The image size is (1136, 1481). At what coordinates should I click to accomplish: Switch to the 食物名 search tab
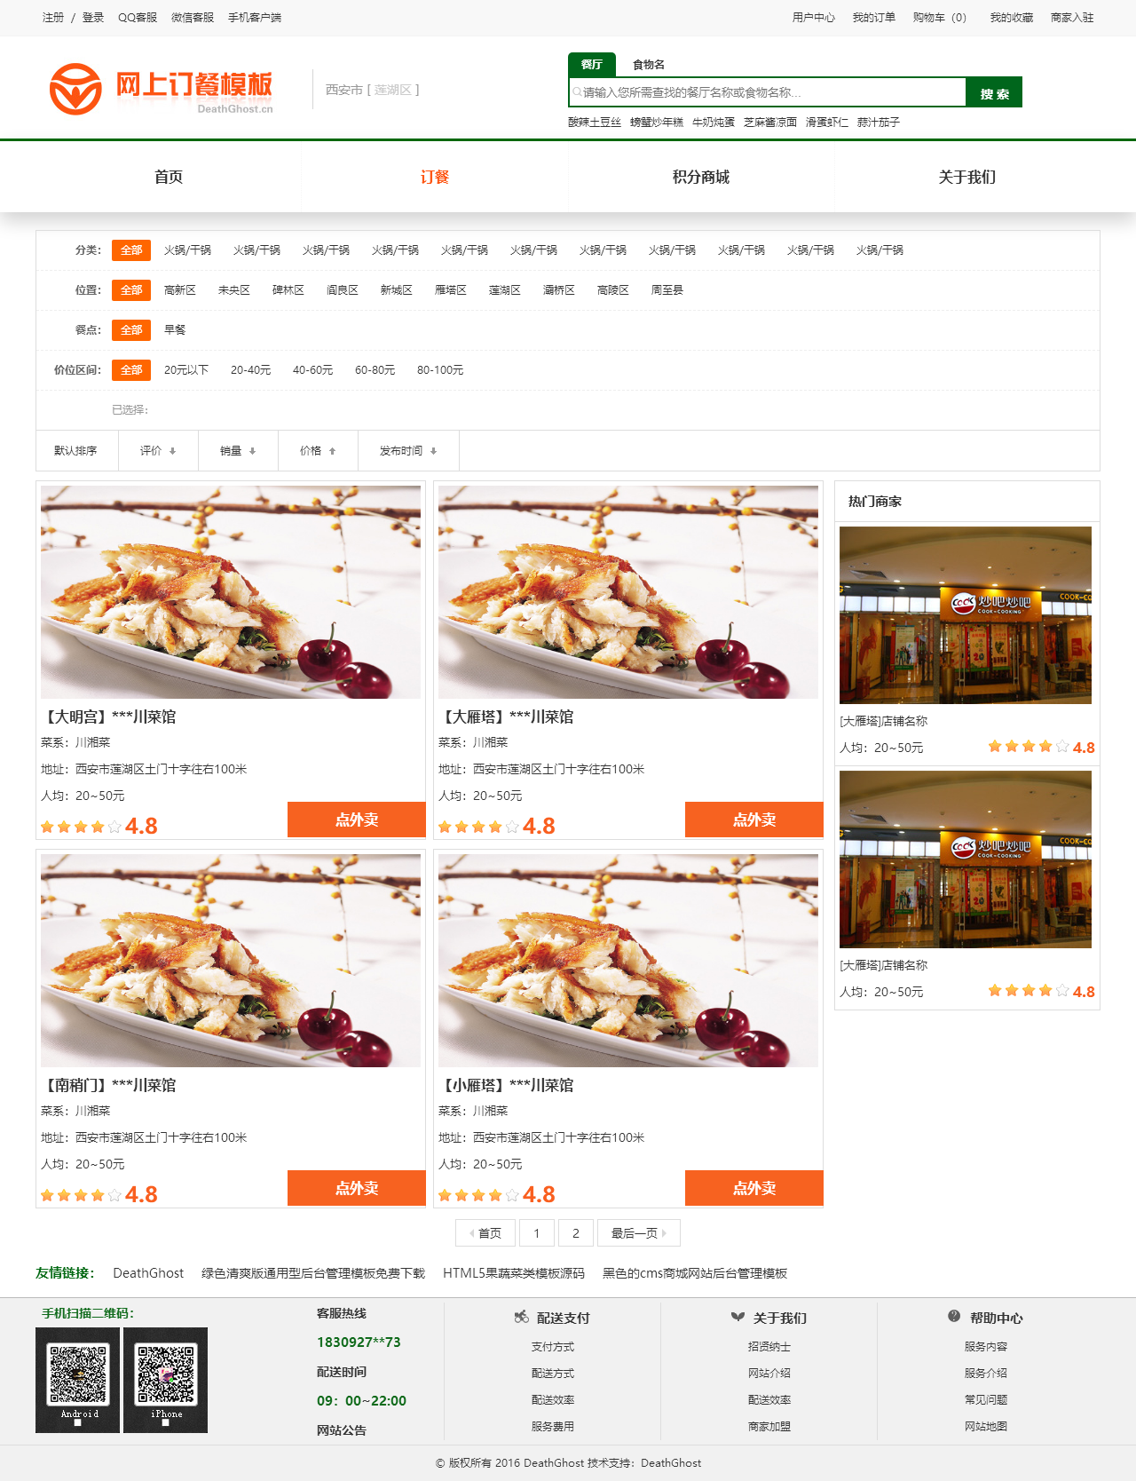(x=649, y=65)
